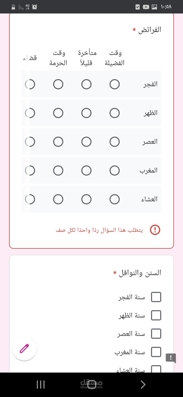
Task: Tick the سنة المغرب checkbox
Action: (x=156, y=352)
